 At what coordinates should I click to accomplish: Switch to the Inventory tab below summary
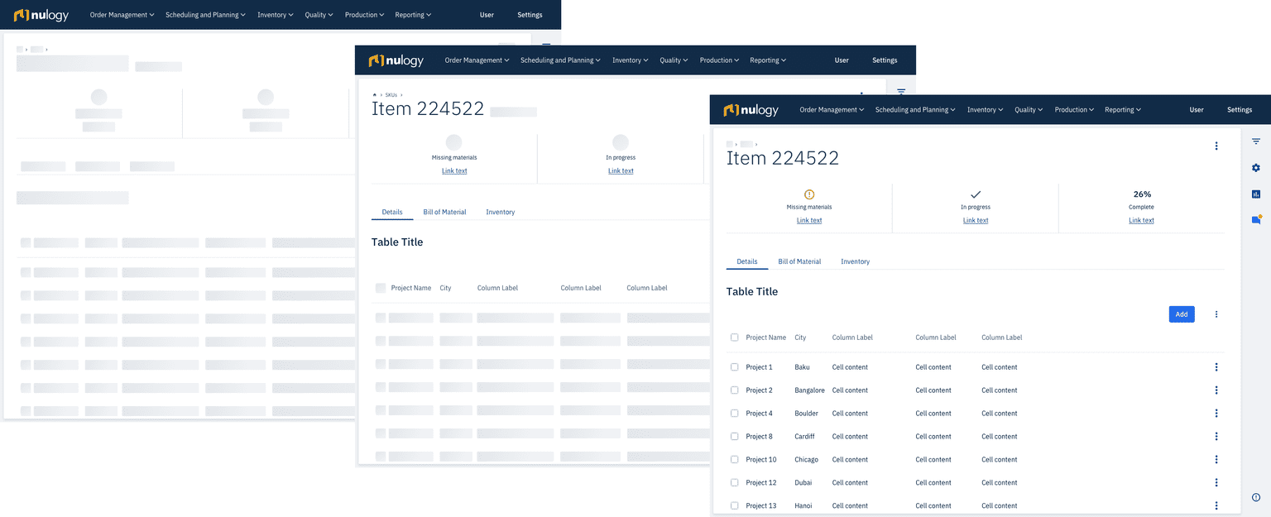(855, 261)
